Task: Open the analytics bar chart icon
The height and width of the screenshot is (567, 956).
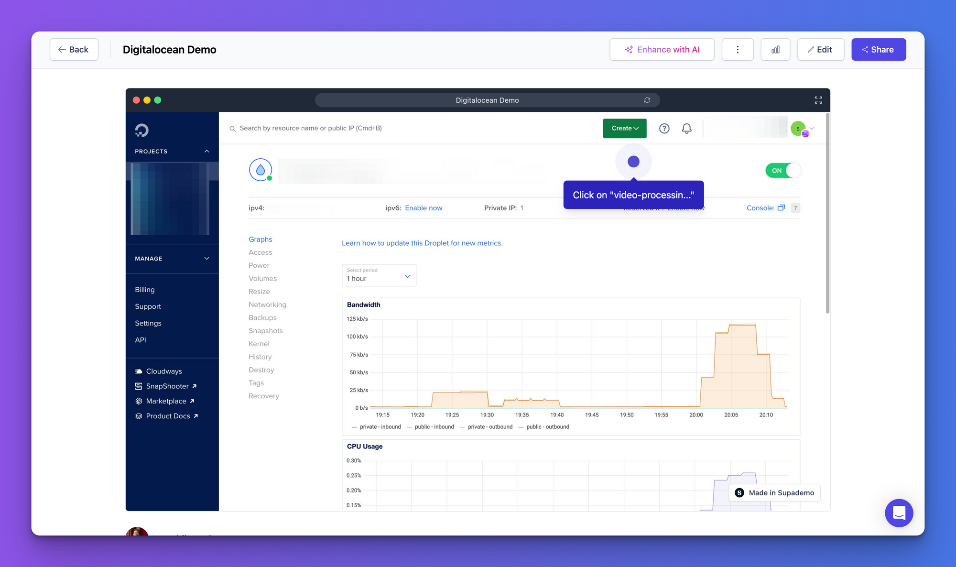Action: tap(775, 50)
